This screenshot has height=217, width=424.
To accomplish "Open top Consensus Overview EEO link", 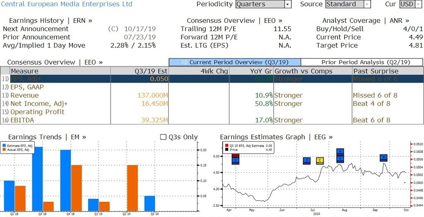I will point(234,21).
